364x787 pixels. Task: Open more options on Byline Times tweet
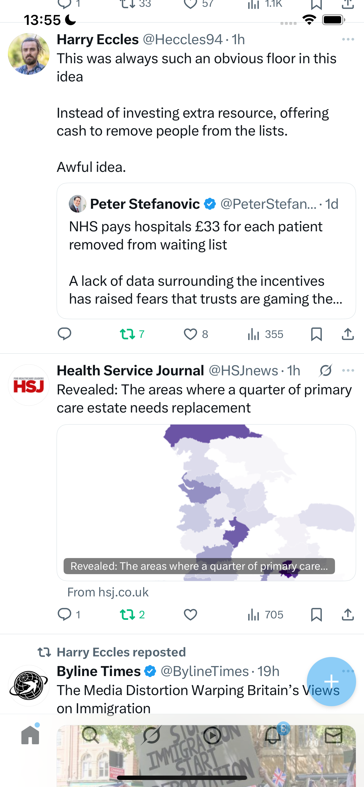pos(348,671)
